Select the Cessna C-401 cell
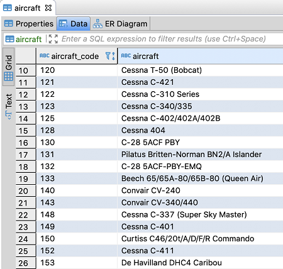Image resolution: width=283 pixels, height=269 pixels. point(200,227)
